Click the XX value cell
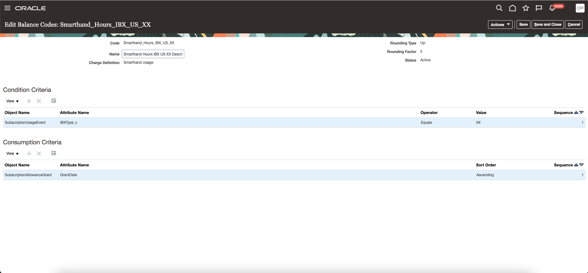Screen dimensions: 588x273 pyautogui.click(x=478, y=123)
